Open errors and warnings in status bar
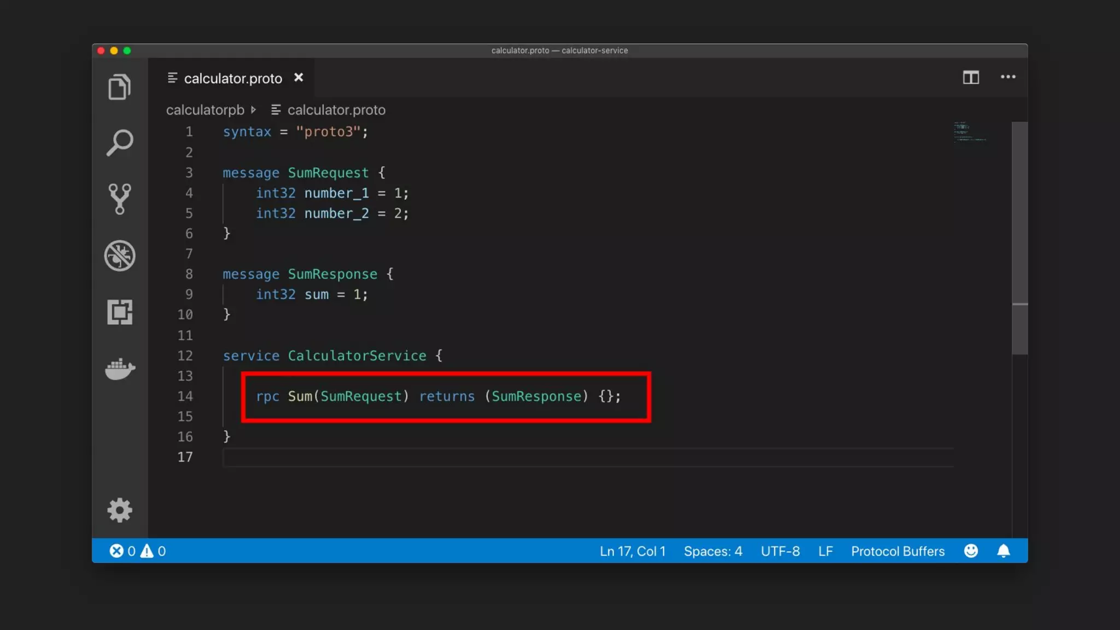Screen dimensions: 1120x630 tap(137, 551)
